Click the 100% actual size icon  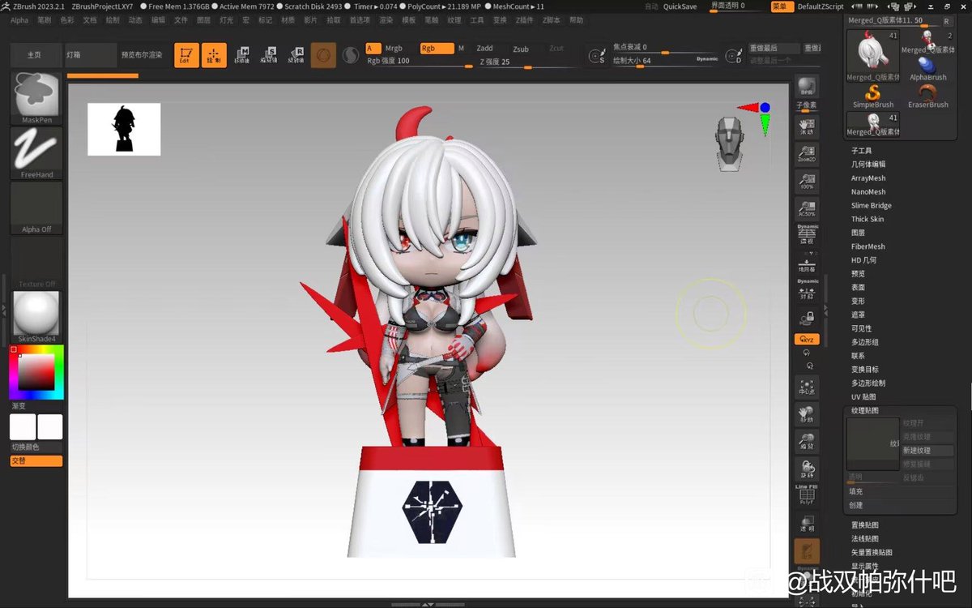(x=807, y=182)
